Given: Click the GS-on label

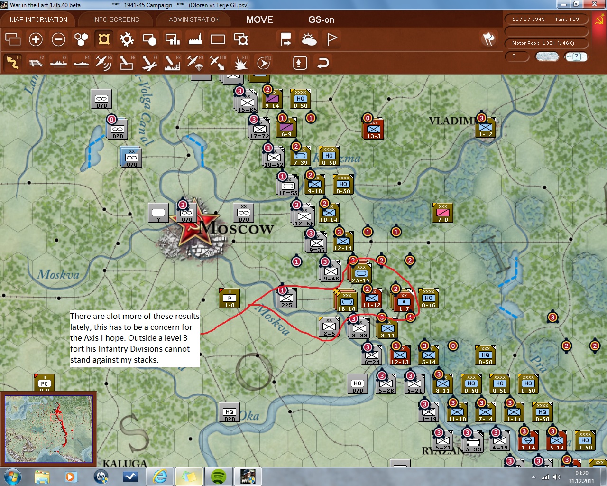Looking at the screenshot, I should pos(321,19).
